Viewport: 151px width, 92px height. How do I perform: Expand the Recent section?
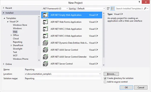(4, 8)
